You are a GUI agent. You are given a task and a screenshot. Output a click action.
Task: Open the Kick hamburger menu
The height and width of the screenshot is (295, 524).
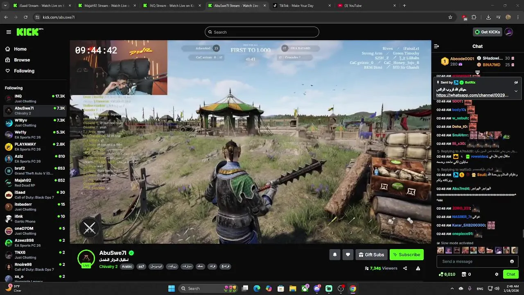pos(9,32)
